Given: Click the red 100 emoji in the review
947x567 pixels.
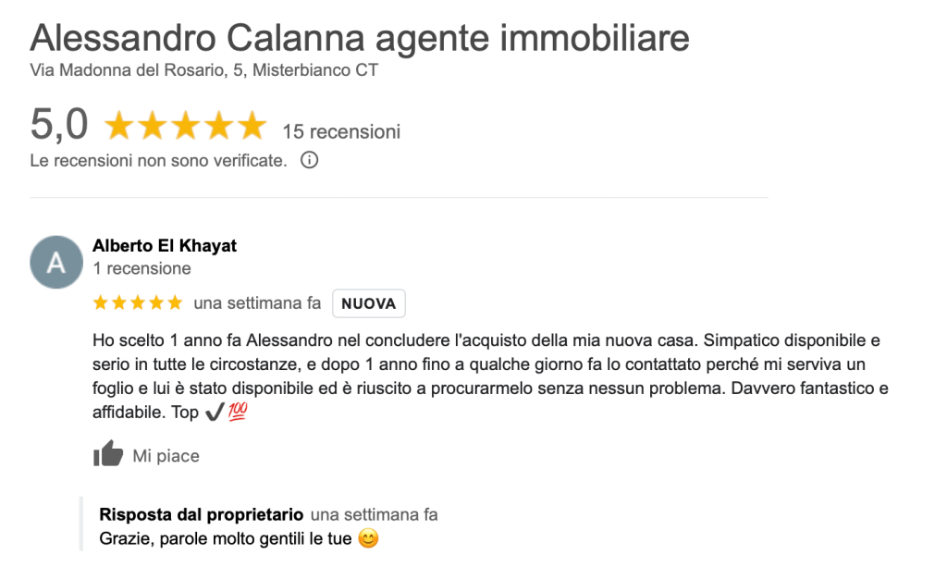Looking at the screenshot, I should click(238, 413).
